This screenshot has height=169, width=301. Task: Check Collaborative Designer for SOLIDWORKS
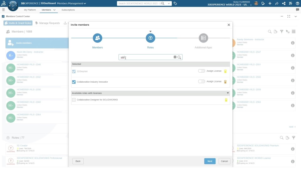pyautogui.click(x=74, y=100)
